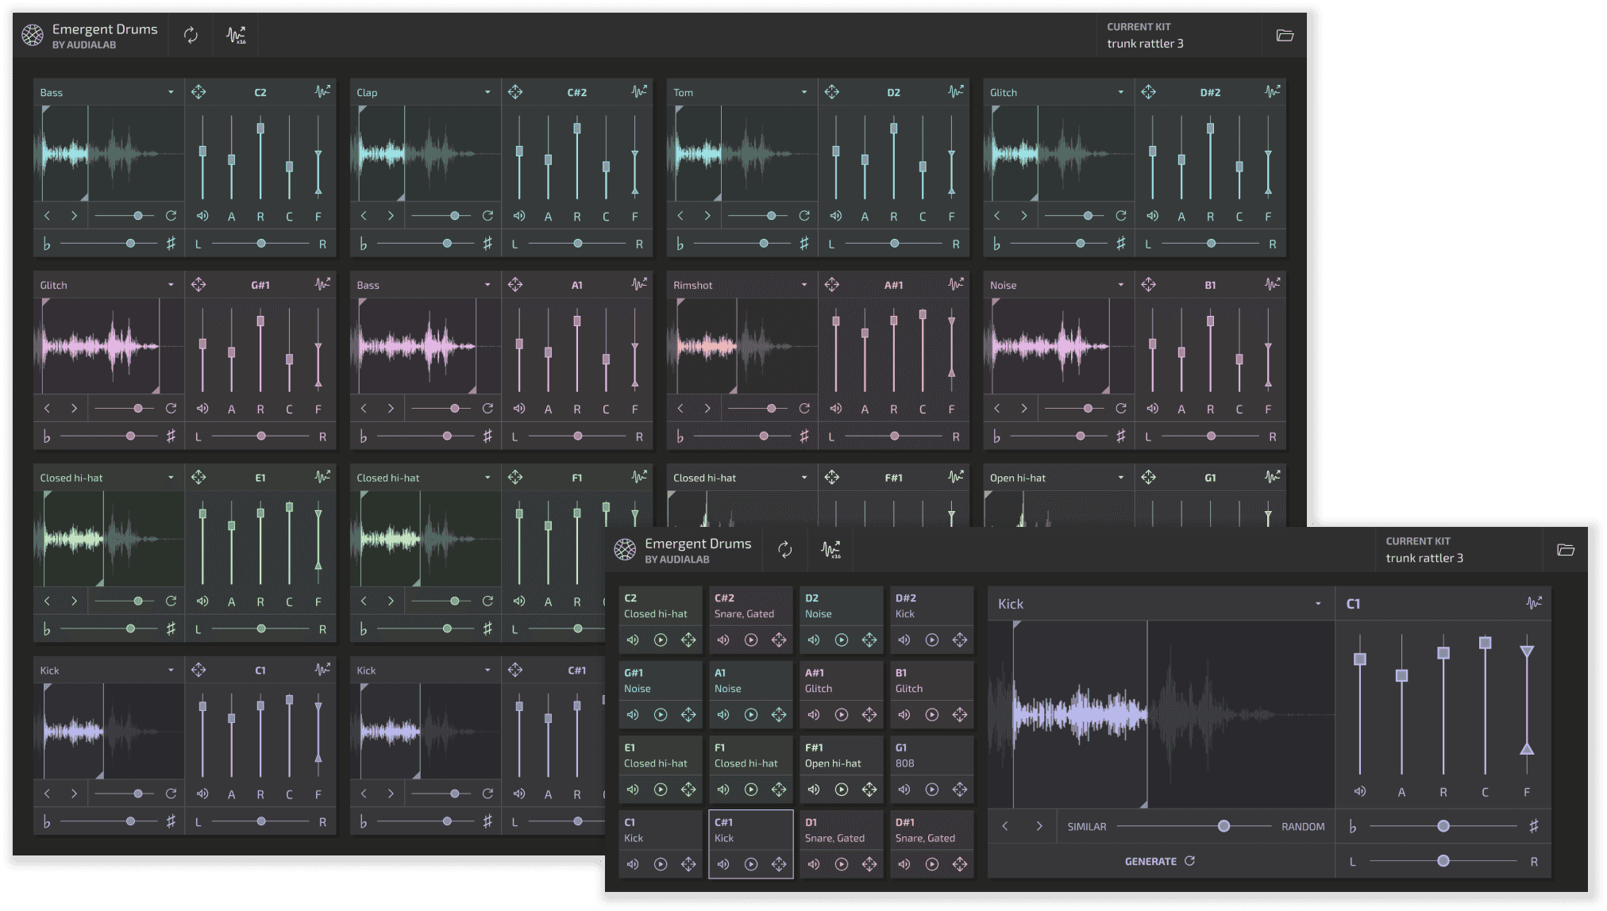Set the Similar-Random slider handle
Screen dimensions: 1607x911
[x=1223, y=826]
